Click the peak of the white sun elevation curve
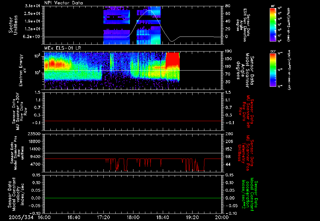This screenshot has height=221, width=320. [x=149, y=10]
